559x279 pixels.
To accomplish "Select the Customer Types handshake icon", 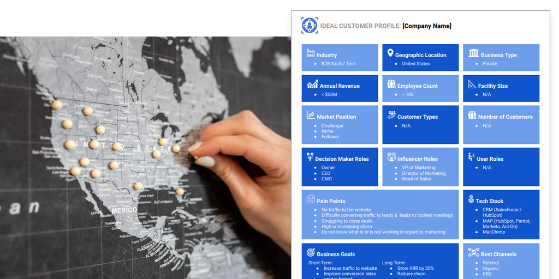I will point(391,115).
